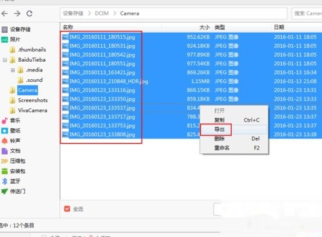The width and height of the screenshot is (322, 237).
Task: Collapse the BaiduTieba folder tree
Action: (5, 60)
